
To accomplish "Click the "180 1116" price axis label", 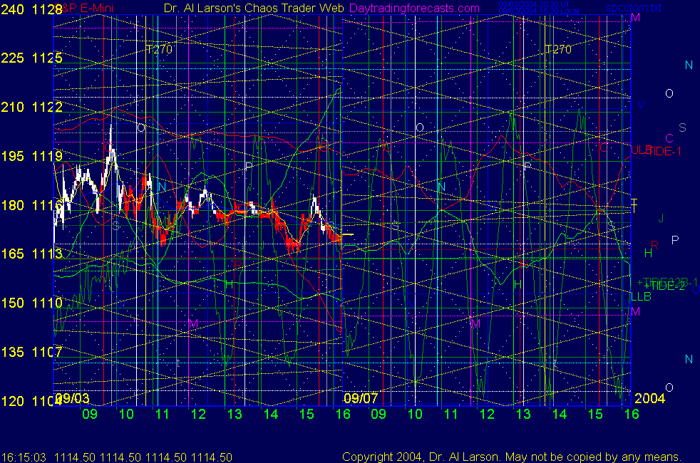I will click(x=31, y=204).
